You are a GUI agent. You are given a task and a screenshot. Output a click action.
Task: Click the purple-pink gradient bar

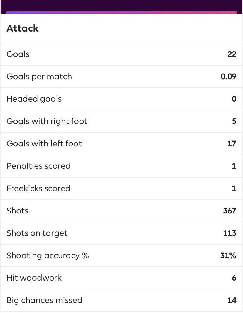point(121,13)
